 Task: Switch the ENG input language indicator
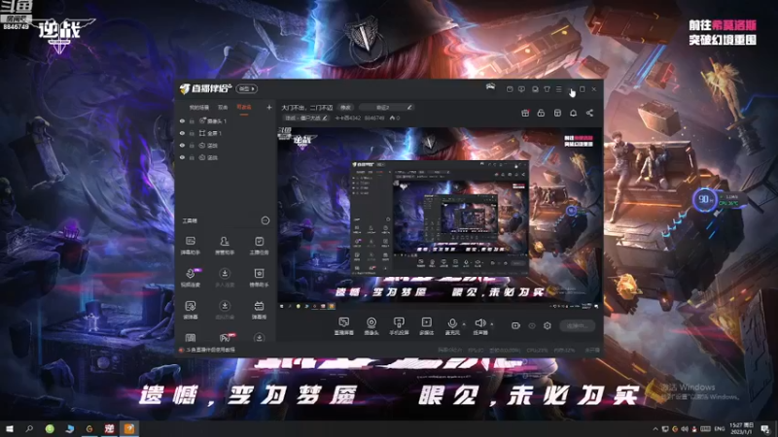click(x=720, y=429)
